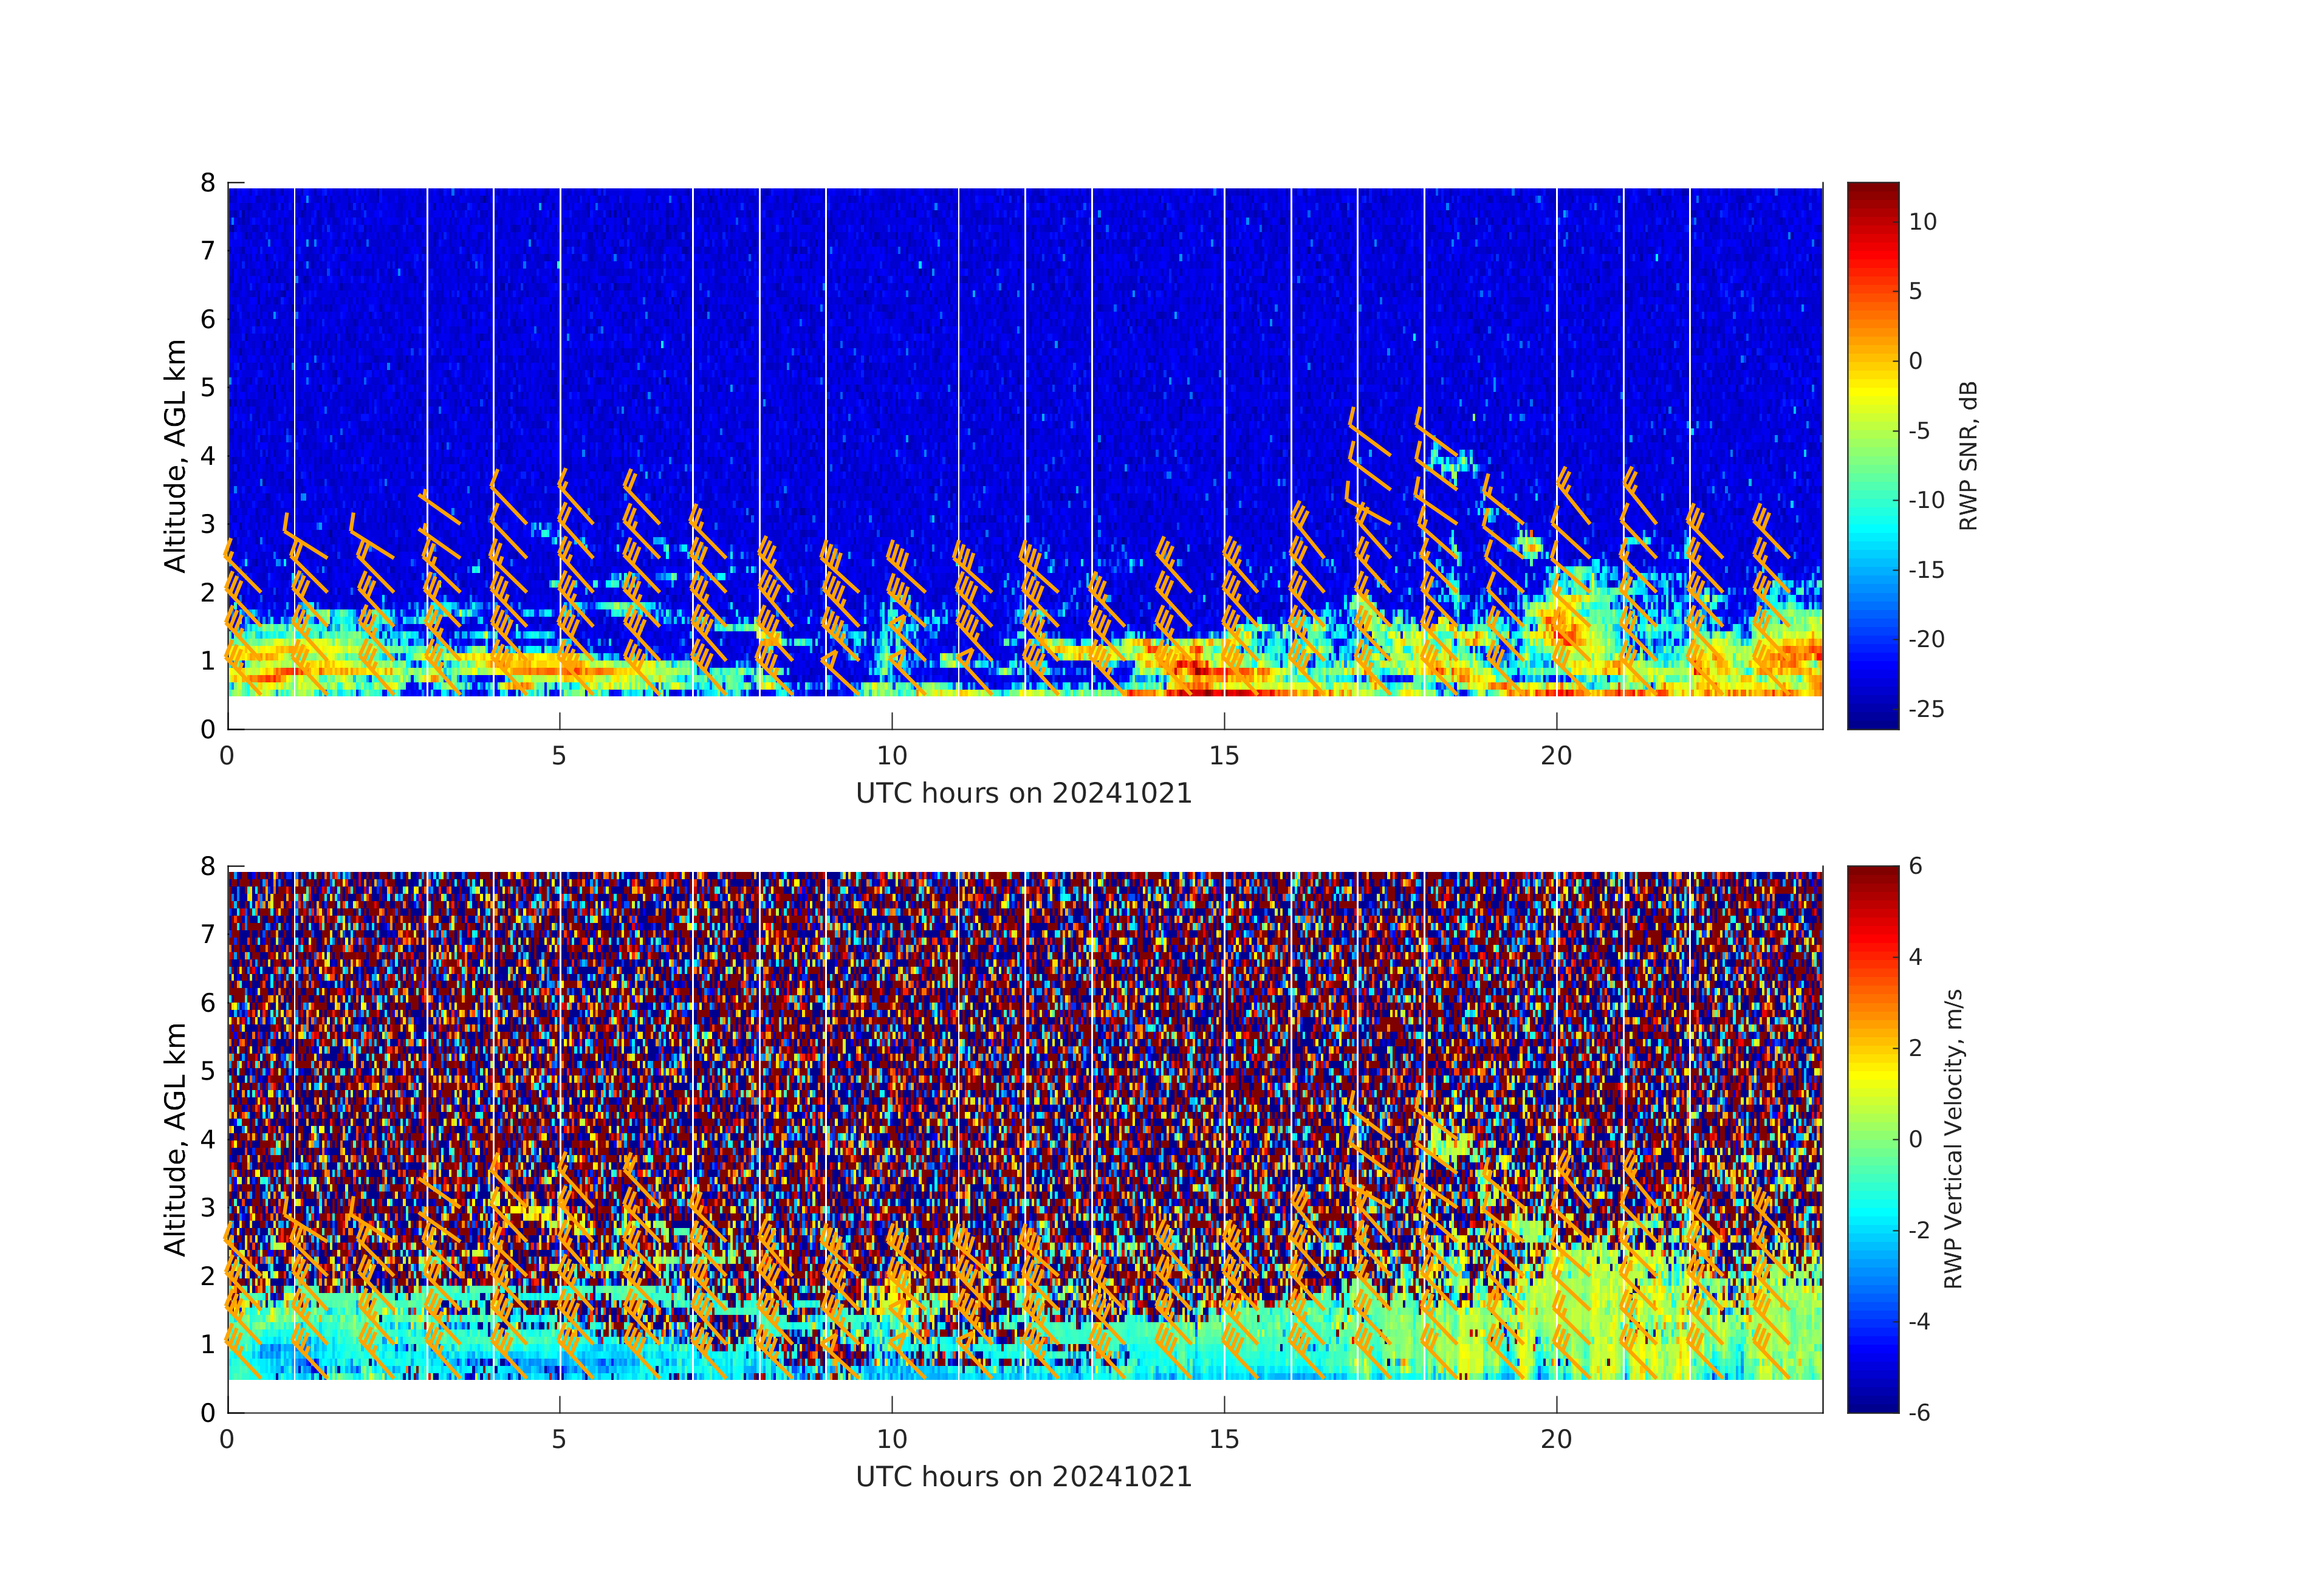Screen dimensions: 2324x1595
Task: Click the bottom plot's 'UTC hours on 20241021' label
Action: 1024,1477
